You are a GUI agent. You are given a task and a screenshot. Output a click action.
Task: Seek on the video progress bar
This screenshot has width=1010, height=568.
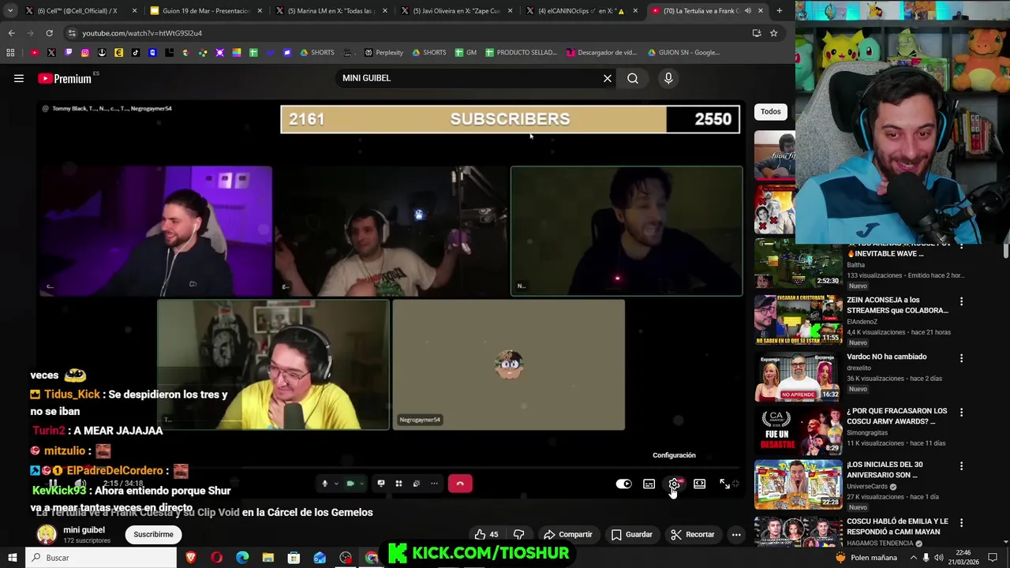click(x=391, y=469)
